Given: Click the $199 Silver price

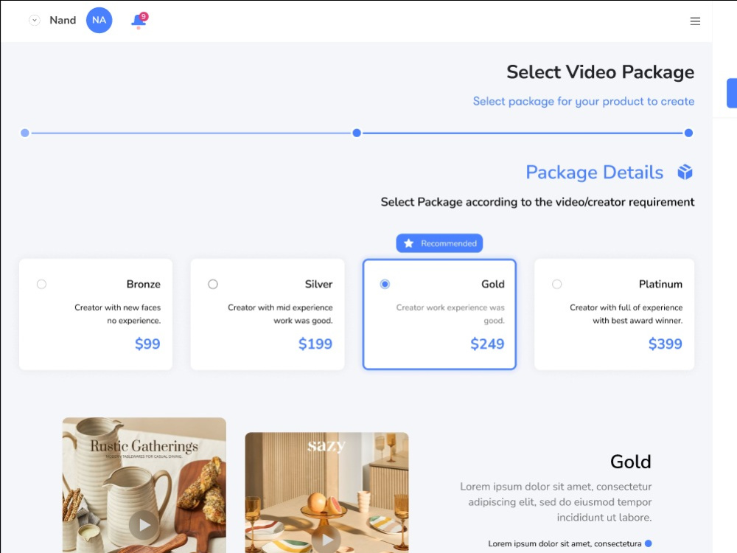Looking at the screenshot, I should tap(315, 344).
